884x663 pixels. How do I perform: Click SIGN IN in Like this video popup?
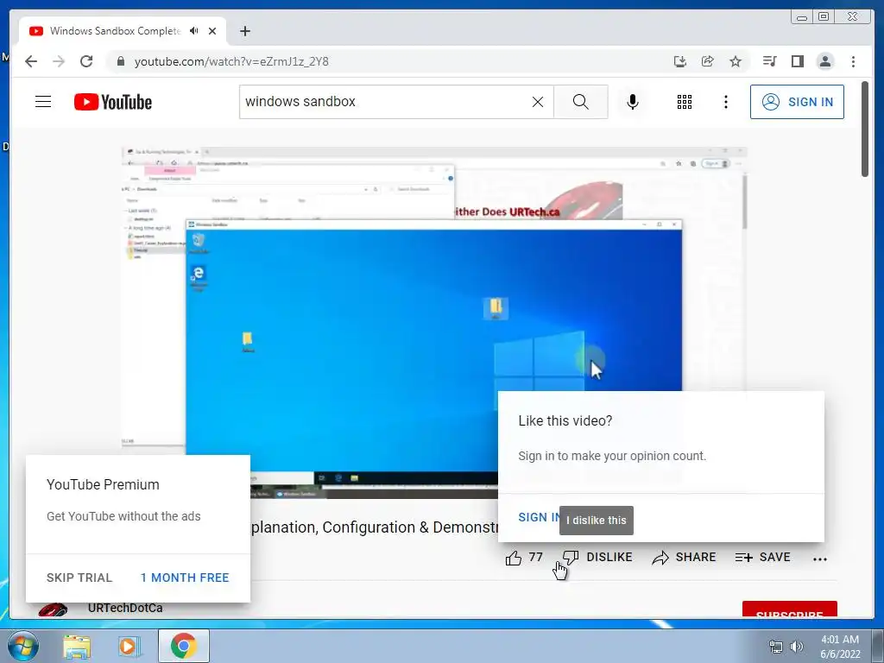coord(539,518)
